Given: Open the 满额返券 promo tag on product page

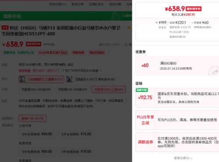Looking at the screenshot, I should pyautogui.click(x=78, y=53).
